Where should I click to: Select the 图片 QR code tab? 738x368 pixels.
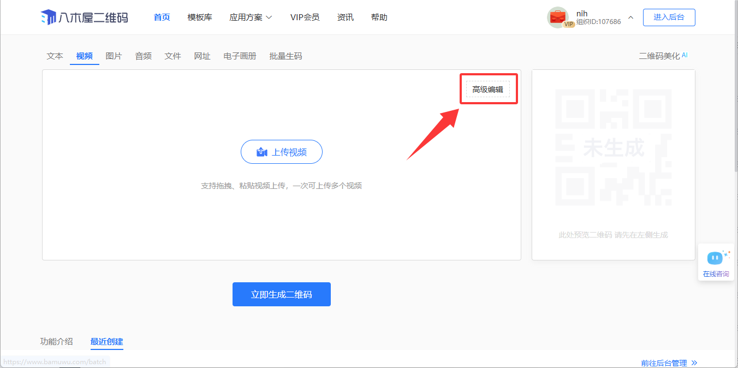coord(114,56)
